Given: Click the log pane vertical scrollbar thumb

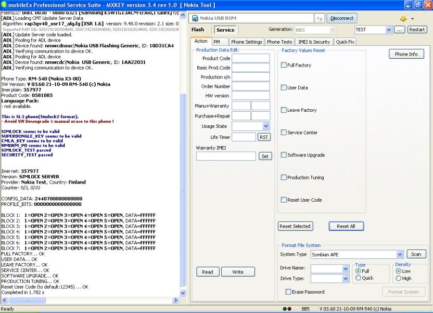Looking at the screenshot, I should [x=183, y=190].
